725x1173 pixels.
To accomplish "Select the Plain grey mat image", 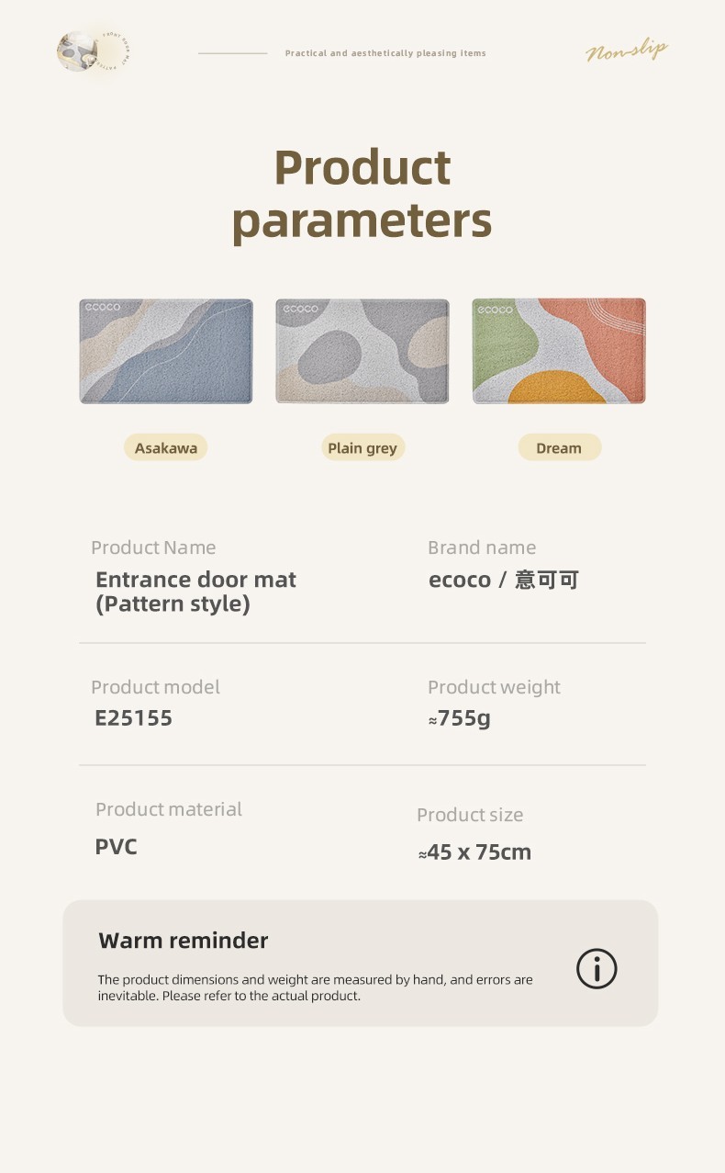I will (362, 352).
